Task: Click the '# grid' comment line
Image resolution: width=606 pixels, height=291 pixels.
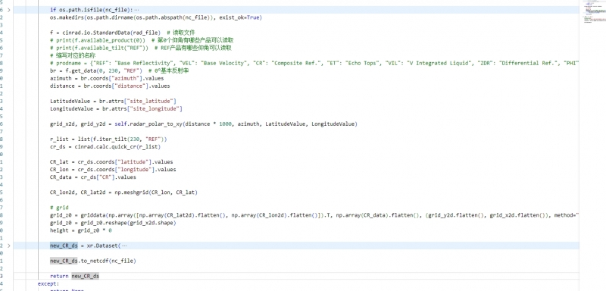Action: (x=59, y=208)
